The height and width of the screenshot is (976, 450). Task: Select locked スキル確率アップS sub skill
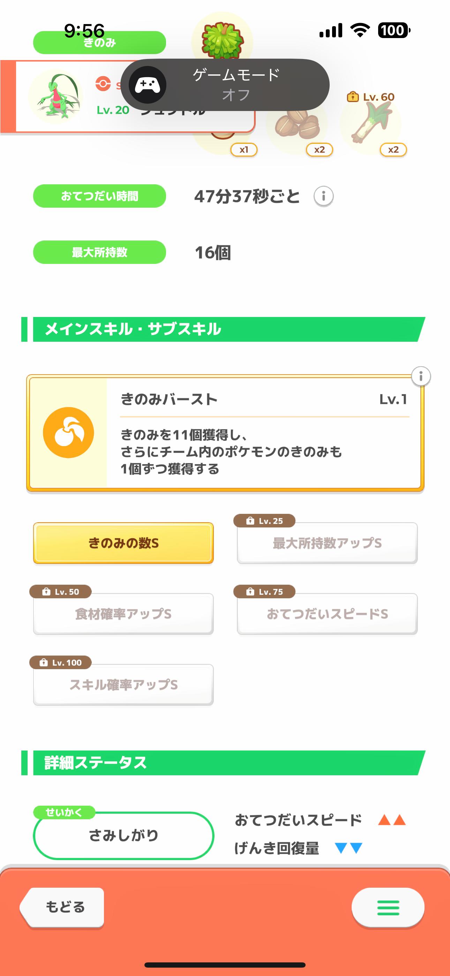[123, 685]
